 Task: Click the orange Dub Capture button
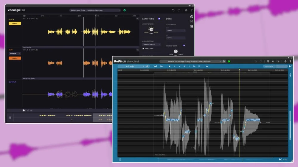click(15, 58)
